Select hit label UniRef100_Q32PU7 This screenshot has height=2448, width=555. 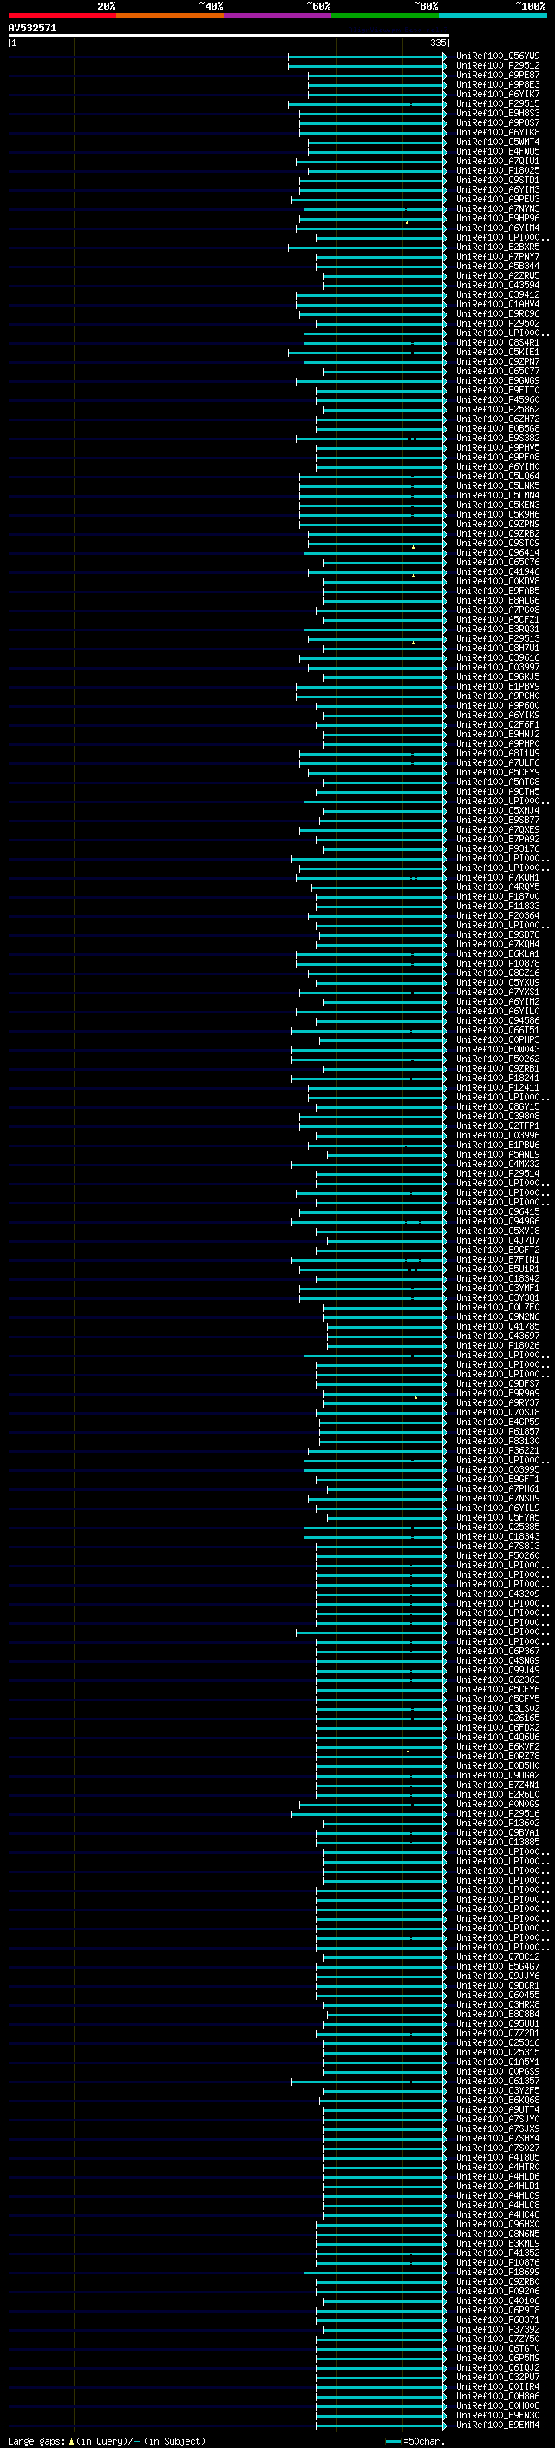(x=498, y=2377)
